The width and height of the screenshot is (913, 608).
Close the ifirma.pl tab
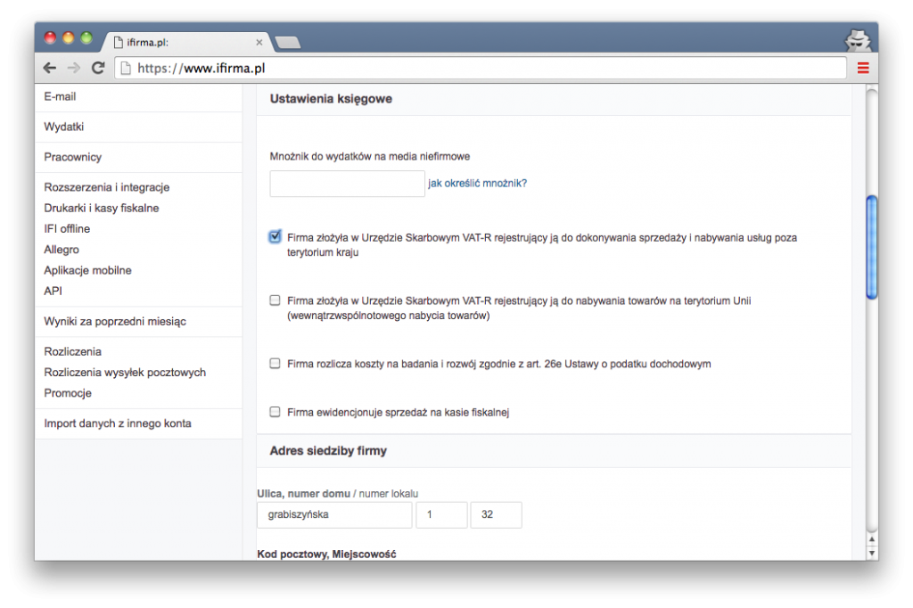click(x=259, y=42)
